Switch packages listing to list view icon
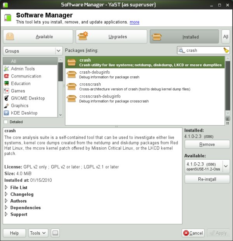 coord(228,119)
